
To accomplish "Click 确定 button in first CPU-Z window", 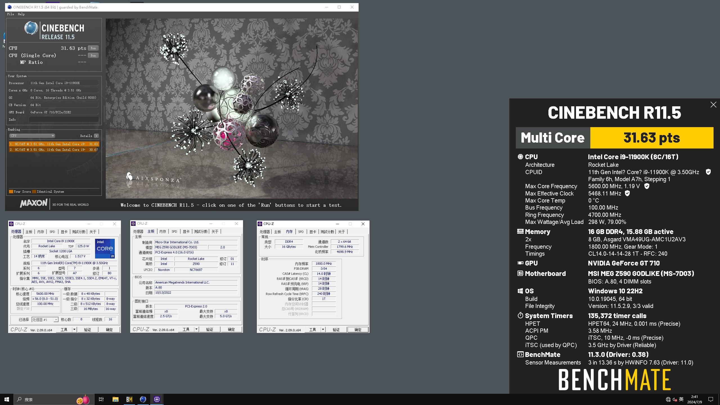I will click(x=109, y=330).
